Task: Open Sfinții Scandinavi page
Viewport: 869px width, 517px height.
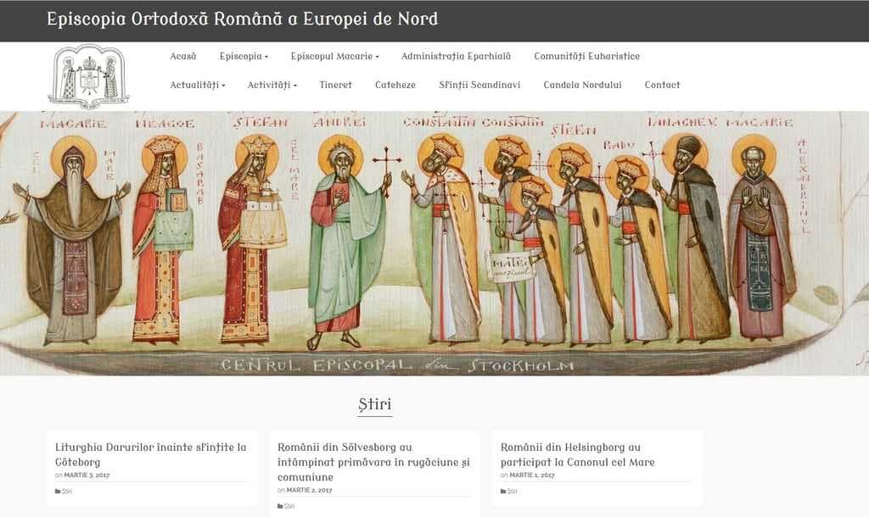Action: tap(479, 85)
